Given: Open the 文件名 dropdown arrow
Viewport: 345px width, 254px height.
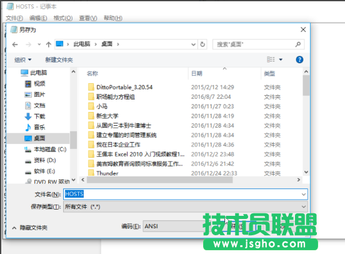Looking at the screenshot, I should coord(304,195).
